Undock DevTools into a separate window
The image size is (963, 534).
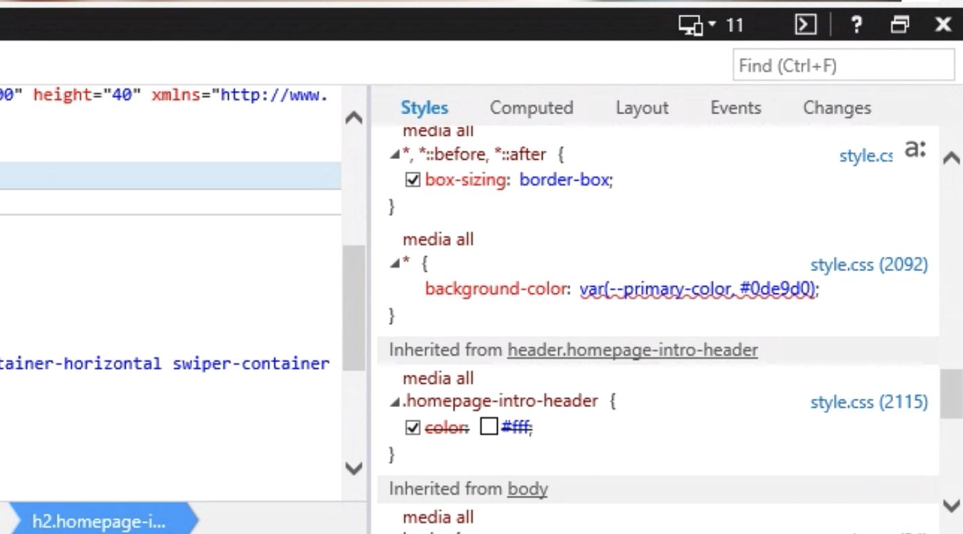click(x=900, y=24)
